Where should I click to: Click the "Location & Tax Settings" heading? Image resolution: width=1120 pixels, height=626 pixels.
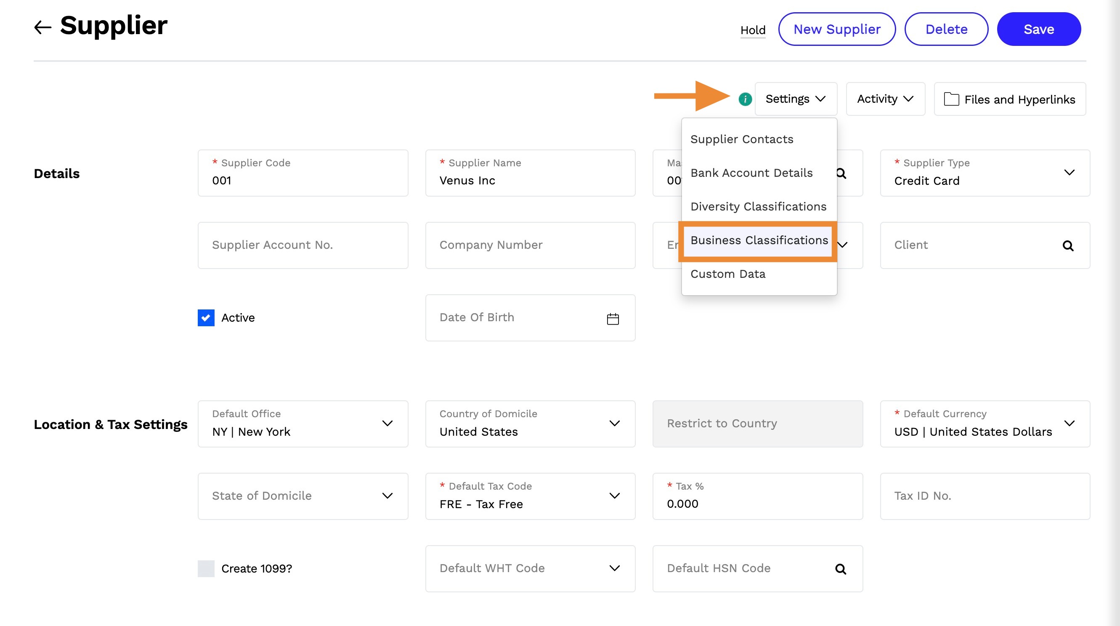(x=110, y=425)
